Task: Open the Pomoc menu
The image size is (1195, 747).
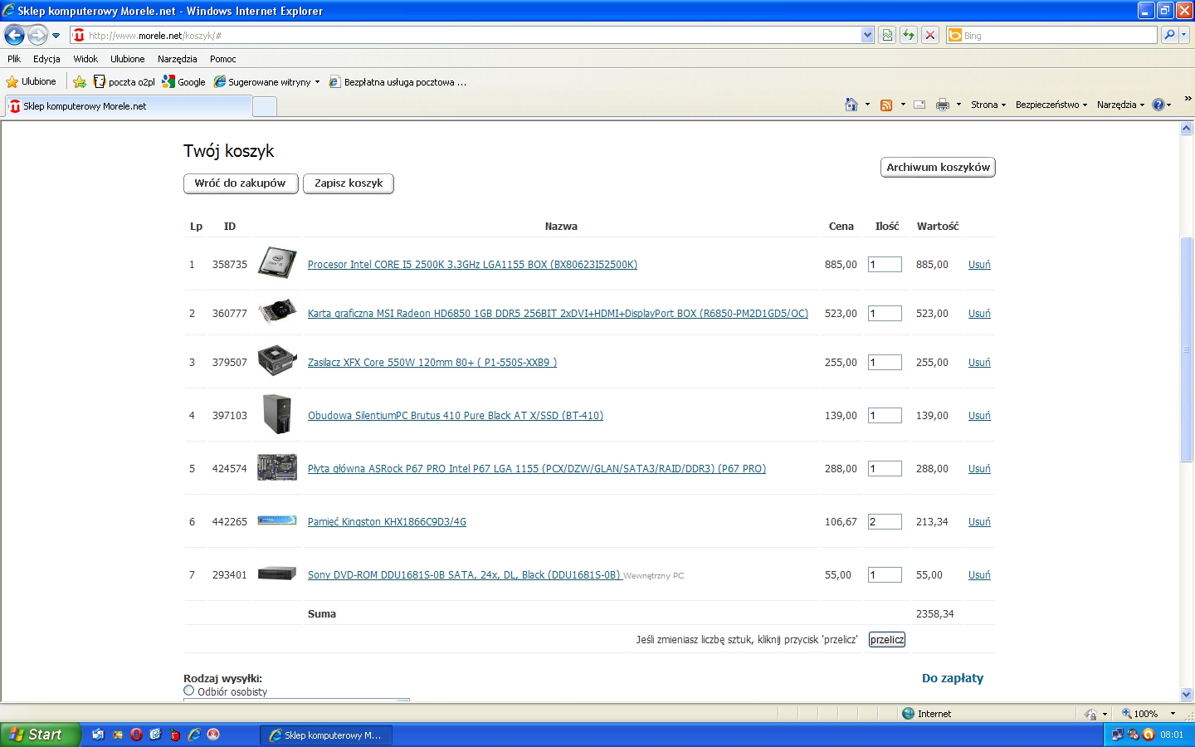Action: [x=223, y=59]
